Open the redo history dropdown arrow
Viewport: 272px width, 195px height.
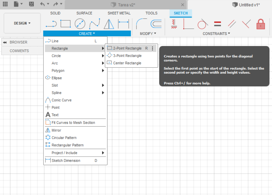61,4
